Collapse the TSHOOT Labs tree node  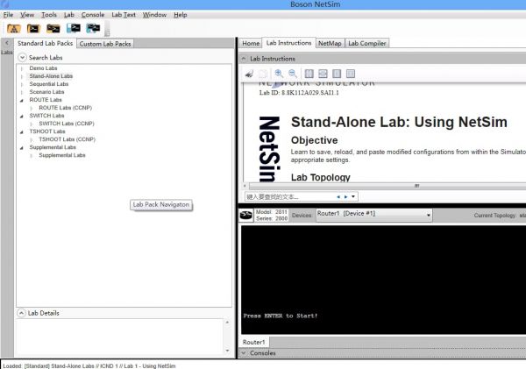(x=21, y=131)
